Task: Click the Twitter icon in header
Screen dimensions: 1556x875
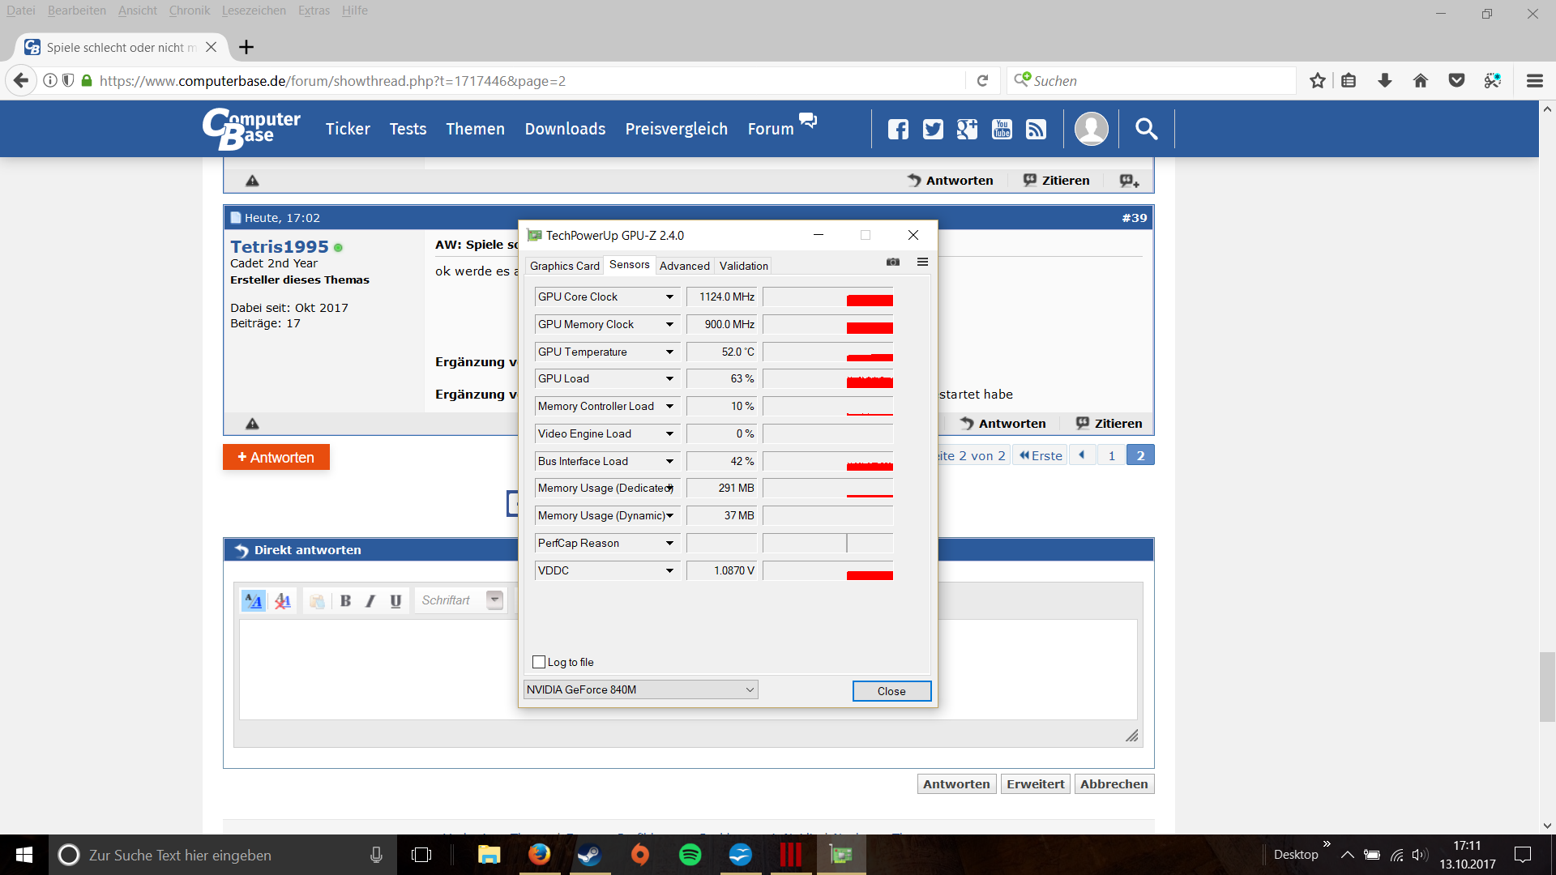Action: point(933,130)
